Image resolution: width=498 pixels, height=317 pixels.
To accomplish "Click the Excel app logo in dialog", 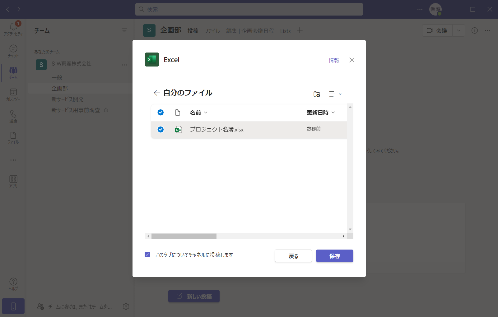I will [152, 60].
